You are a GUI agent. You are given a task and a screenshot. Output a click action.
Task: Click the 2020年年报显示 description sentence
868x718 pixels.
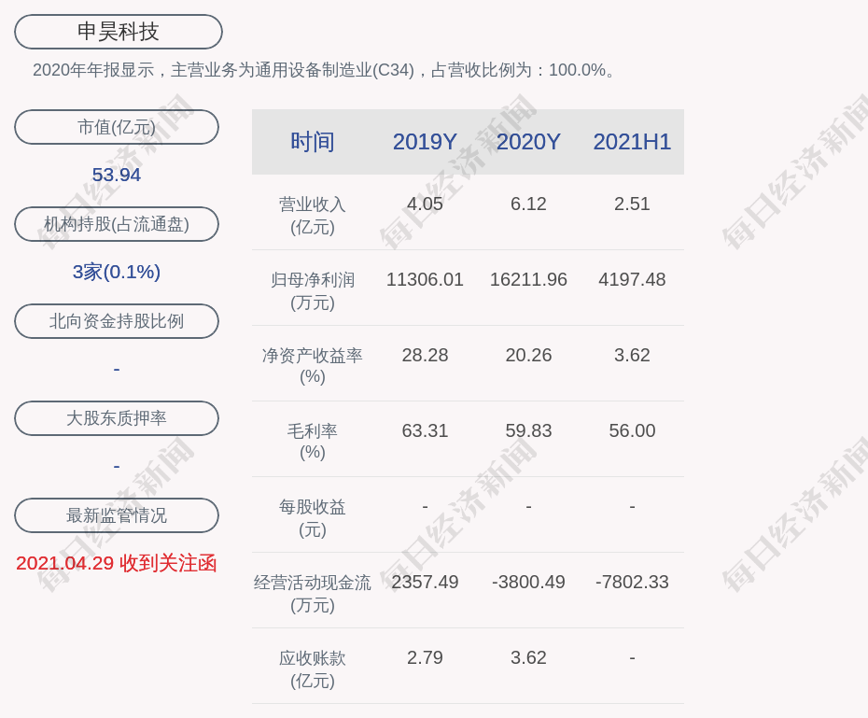pyautogui.click(x=323, y=70)
